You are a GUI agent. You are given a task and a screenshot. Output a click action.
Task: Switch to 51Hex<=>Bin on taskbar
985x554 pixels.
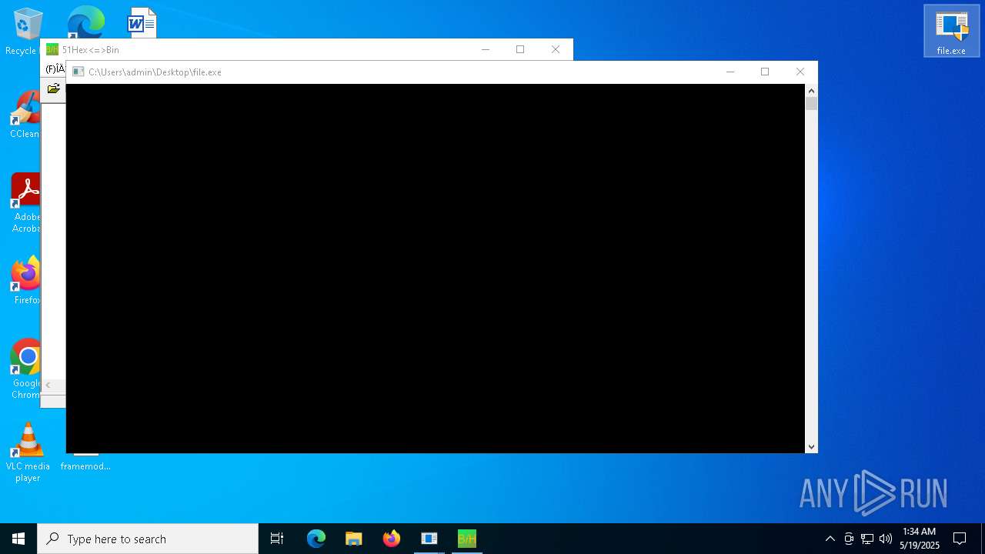(467, 539)
